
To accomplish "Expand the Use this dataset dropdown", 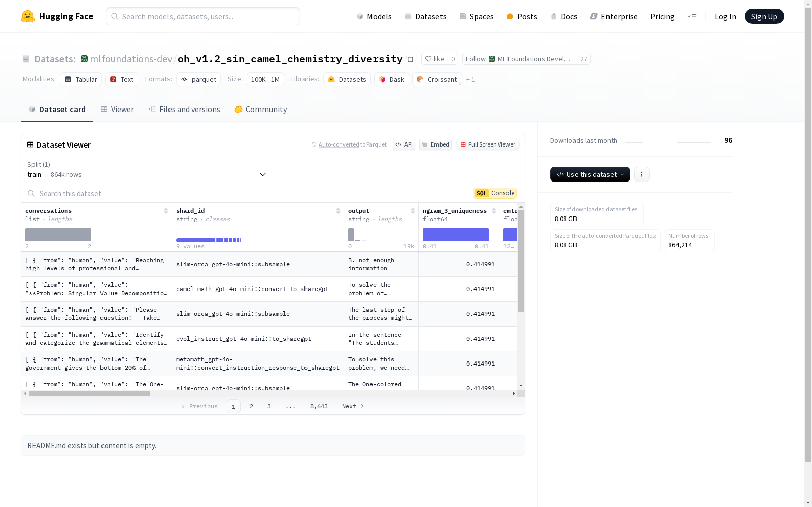I will coord(590,174).
